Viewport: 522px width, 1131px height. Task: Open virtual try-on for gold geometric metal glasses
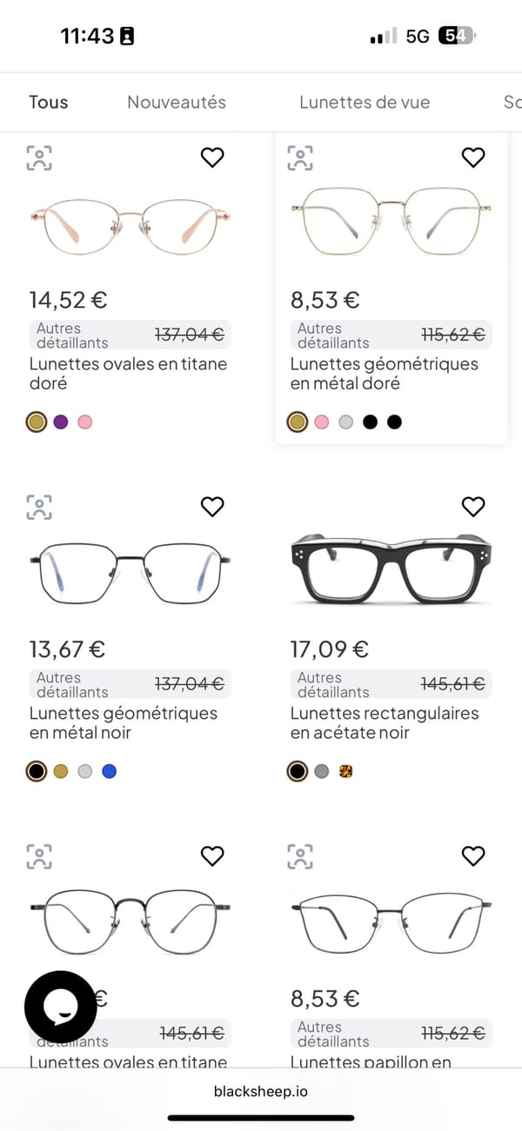(x=300, y=158)
